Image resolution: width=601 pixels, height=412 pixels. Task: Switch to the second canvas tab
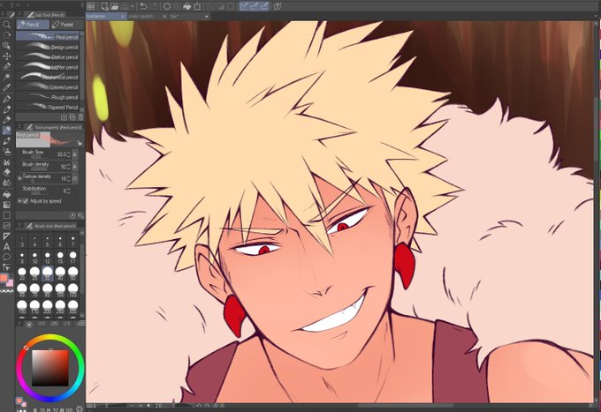pyautogui.click(x=148, y=17)
